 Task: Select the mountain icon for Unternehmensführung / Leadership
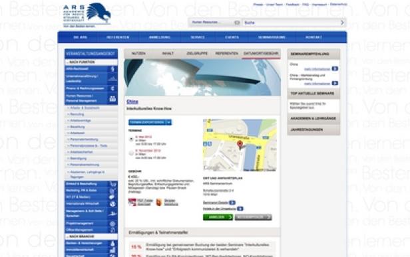112,78
